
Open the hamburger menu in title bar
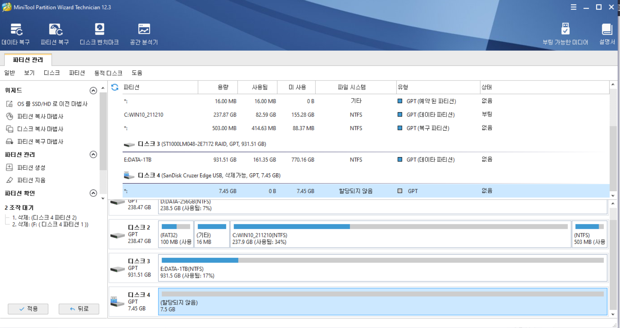574,7
